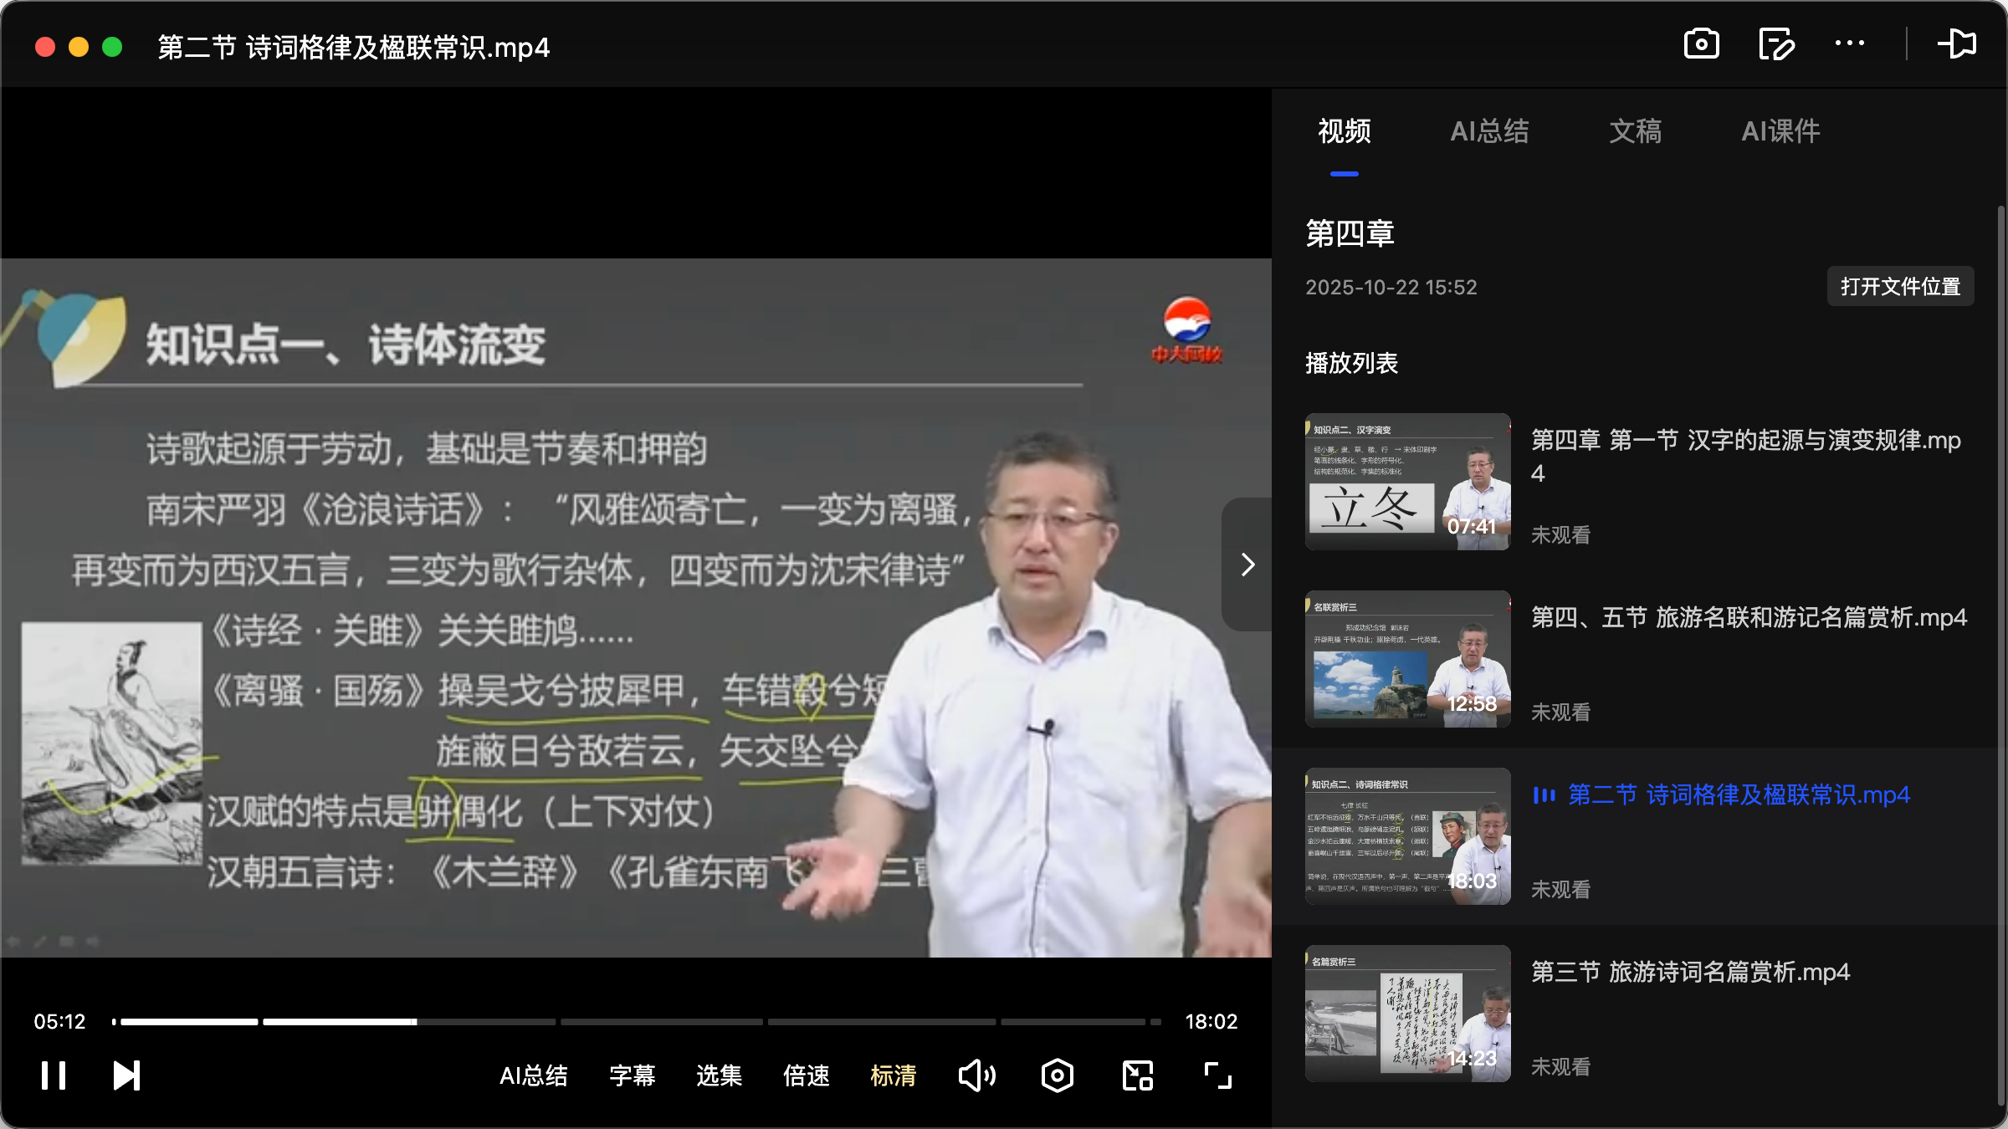Open the 选集 episode list
The height and width of the screenshot is (1129, 2008).
point(718,1076)
